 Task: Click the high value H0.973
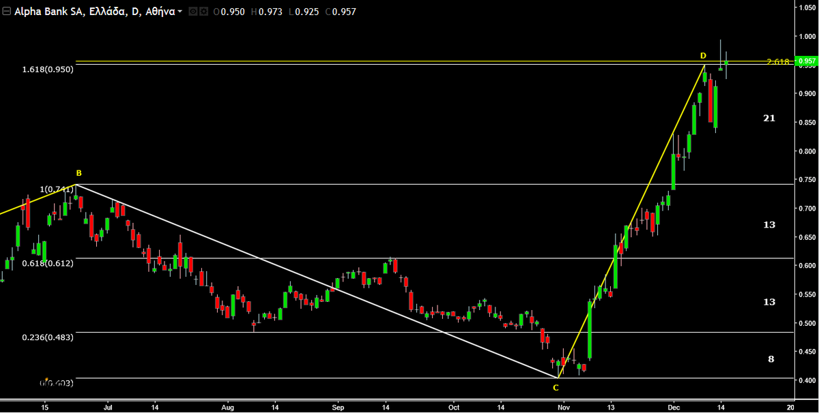tap(265, 12)
